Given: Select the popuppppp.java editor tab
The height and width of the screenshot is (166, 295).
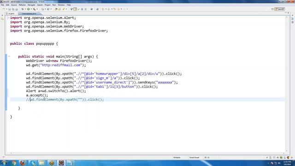Looking at the screenshot, I should 29,14.
